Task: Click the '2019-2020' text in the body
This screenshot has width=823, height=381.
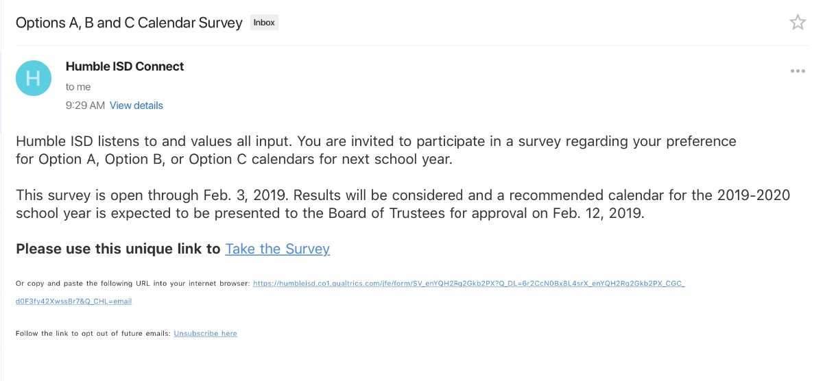Action: 752,195
